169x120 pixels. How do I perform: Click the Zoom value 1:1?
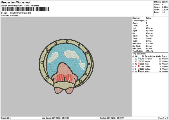coord(163,12)
